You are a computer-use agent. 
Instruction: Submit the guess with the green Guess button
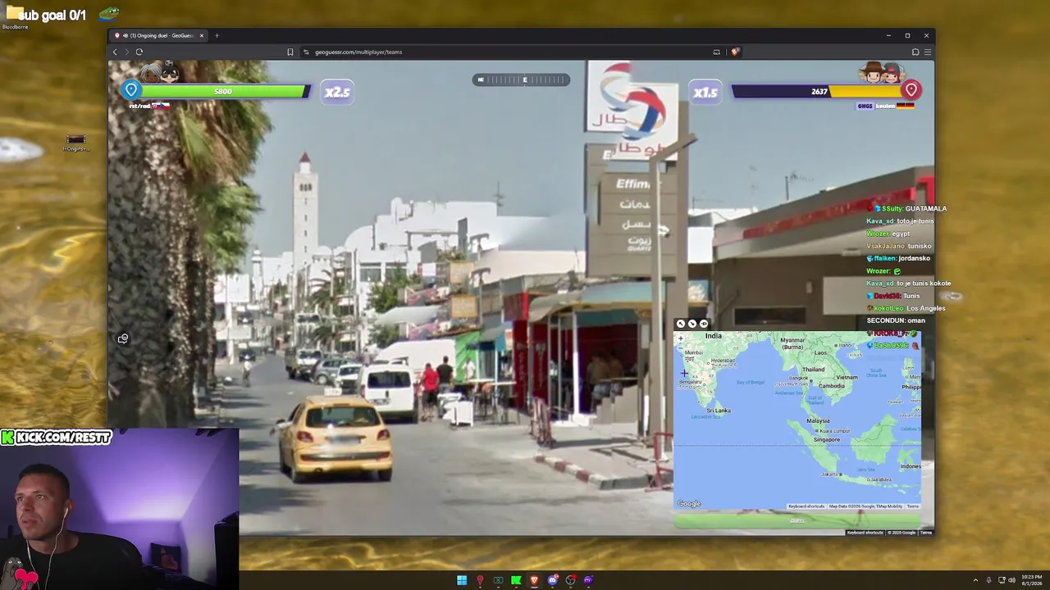click(x=797, y=520)
